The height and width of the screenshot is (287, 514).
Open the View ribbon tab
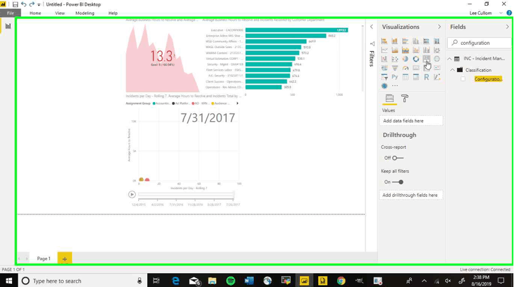coord(59,13)
